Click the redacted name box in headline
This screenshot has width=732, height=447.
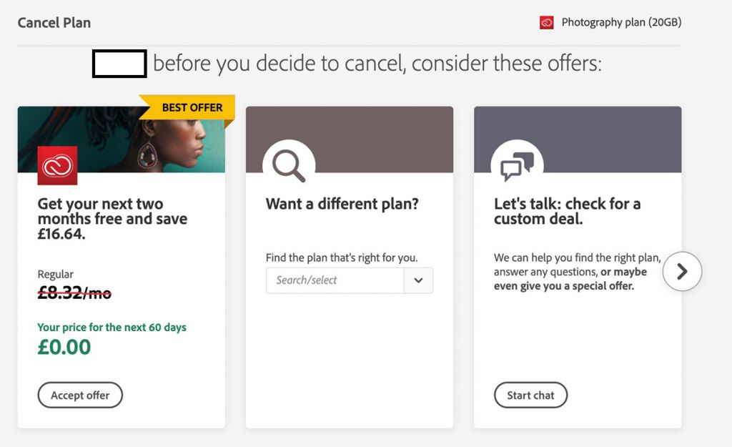coord(119,64)
